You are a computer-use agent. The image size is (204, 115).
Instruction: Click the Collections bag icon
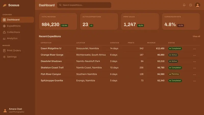(4, 32)
